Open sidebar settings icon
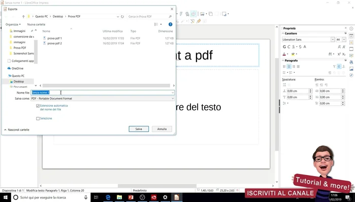This screenshot has width=355, height=202. tap(351, 28)
